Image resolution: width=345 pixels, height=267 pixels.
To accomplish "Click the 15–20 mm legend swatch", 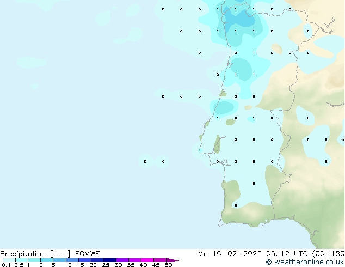I will pos(85,260).
